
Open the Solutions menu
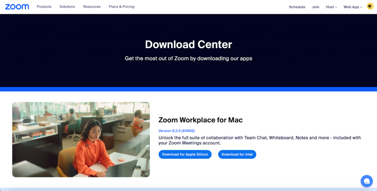67,7
